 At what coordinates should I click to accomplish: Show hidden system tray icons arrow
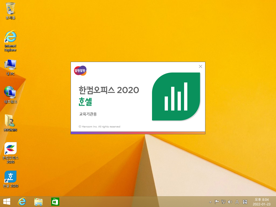pos(210,202)
